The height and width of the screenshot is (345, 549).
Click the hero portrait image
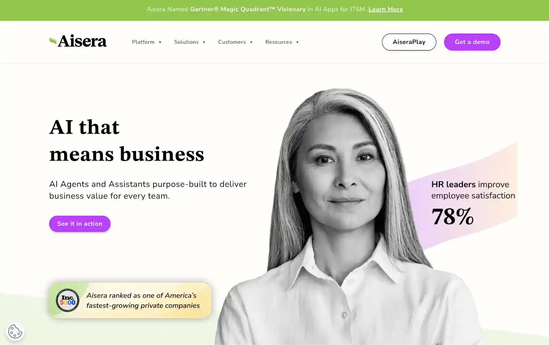[347, 216]
